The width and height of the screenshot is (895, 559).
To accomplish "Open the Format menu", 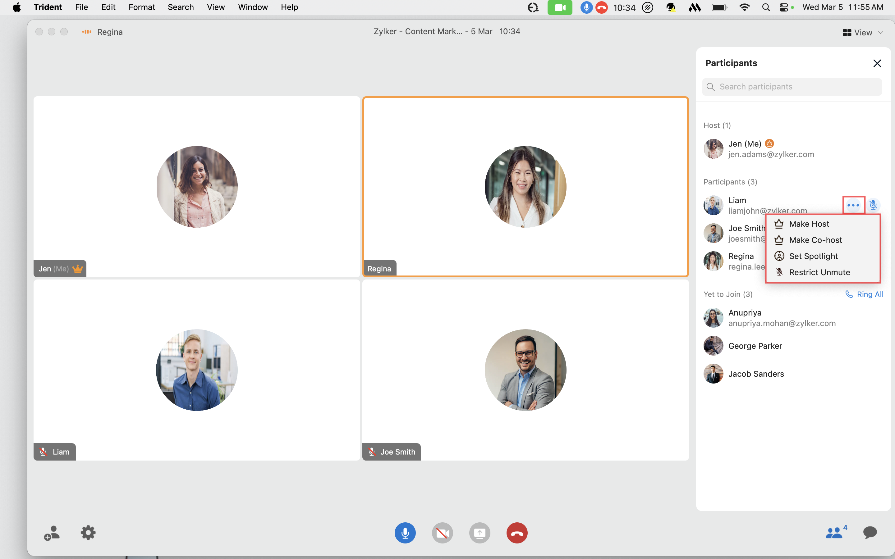I will [x=142, y=7].
